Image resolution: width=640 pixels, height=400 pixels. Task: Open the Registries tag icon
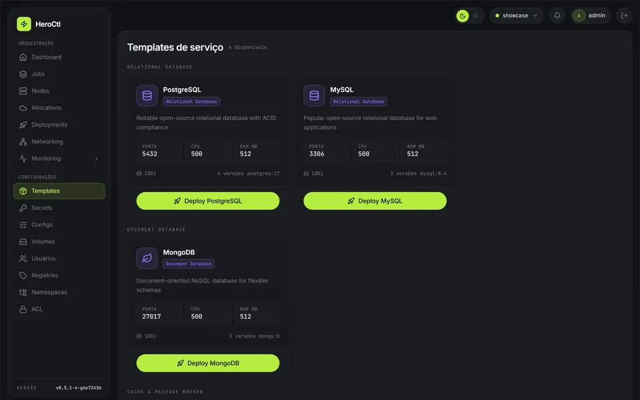point(23,275)
